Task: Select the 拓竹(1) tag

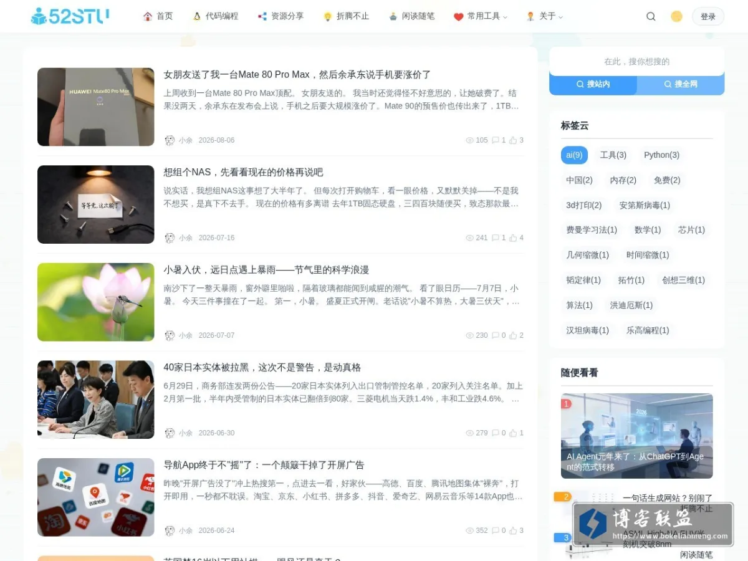Action: tap(631, 280)
